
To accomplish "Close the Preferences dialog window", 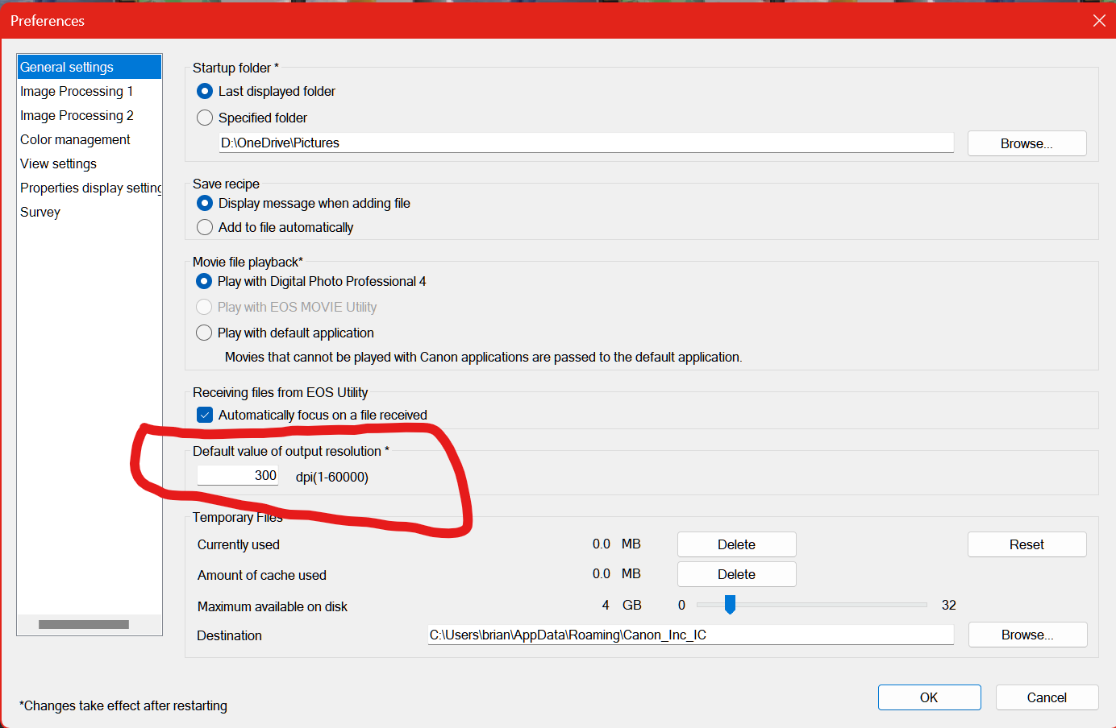I will click(1099, 21).
